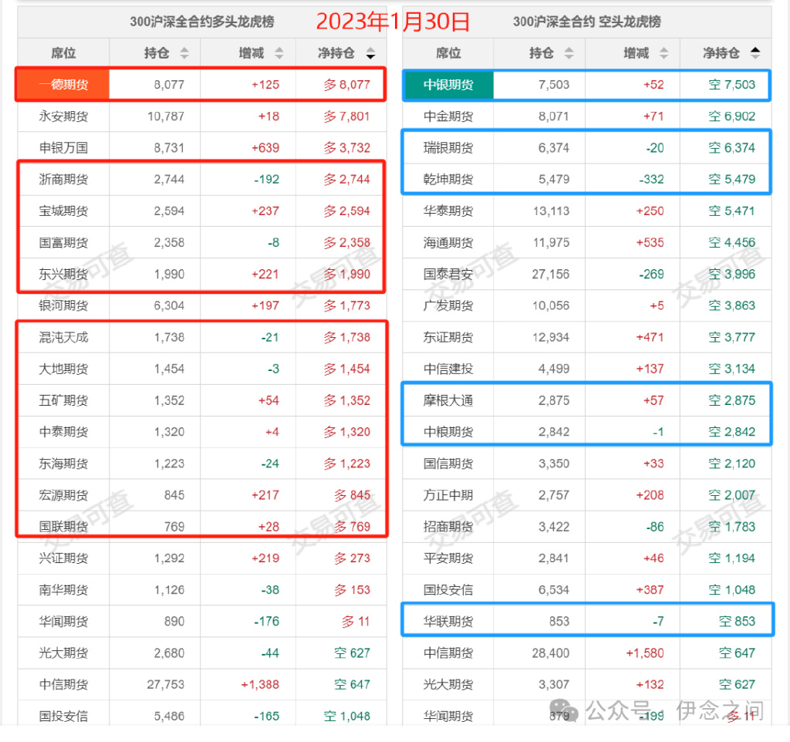Open 东海期货 seat row

pos(201,464)
